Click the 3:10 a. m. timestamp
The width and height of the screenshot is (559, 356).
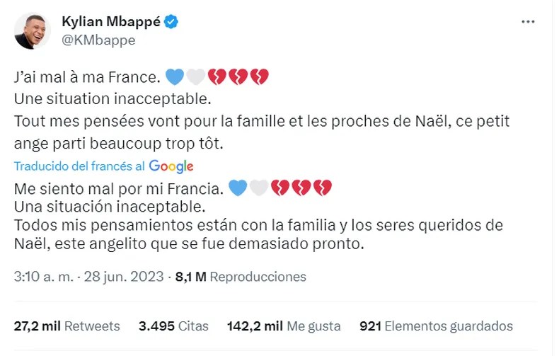point(39,277)
